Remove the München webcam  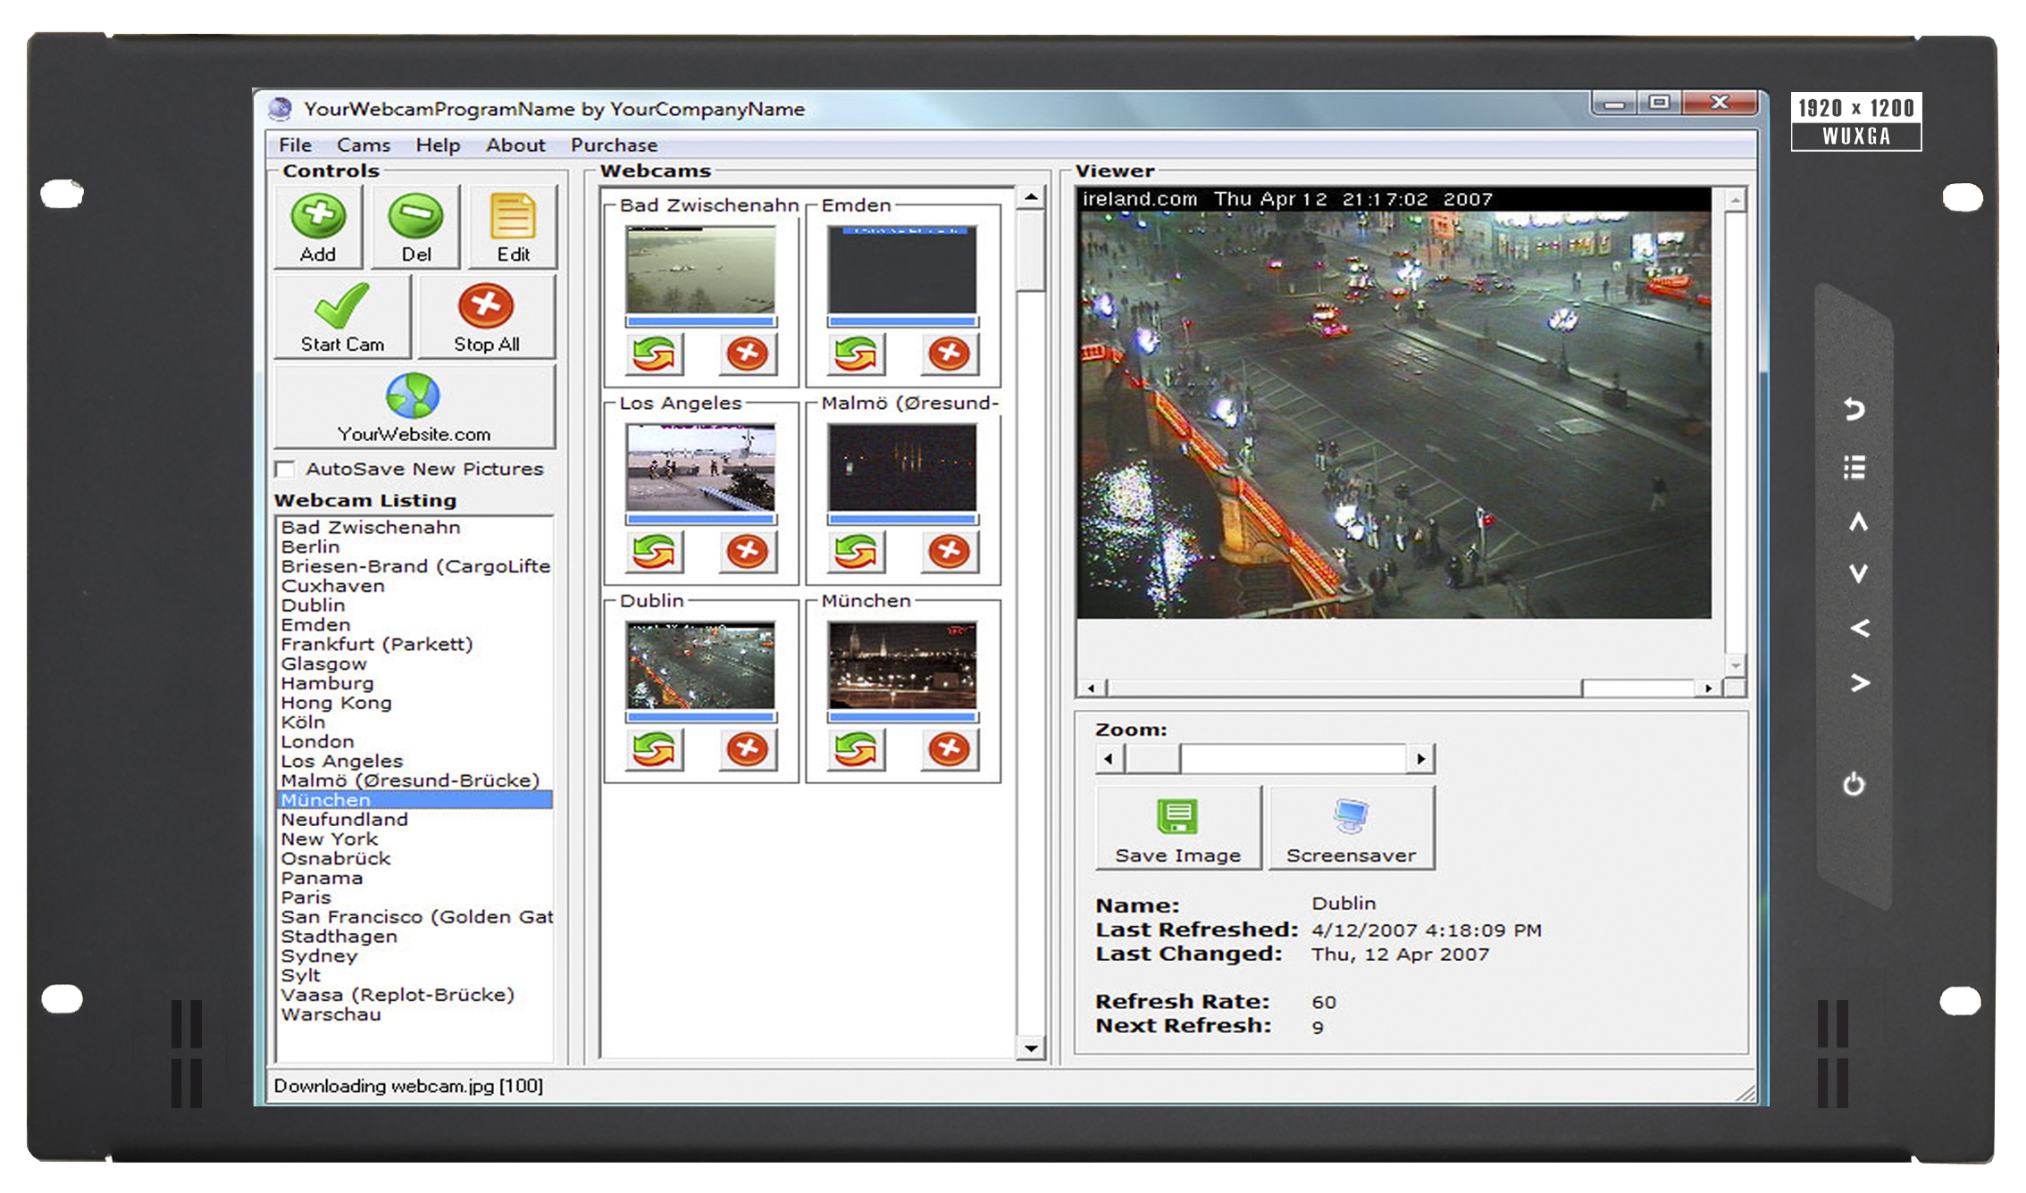tap(950, 749)
